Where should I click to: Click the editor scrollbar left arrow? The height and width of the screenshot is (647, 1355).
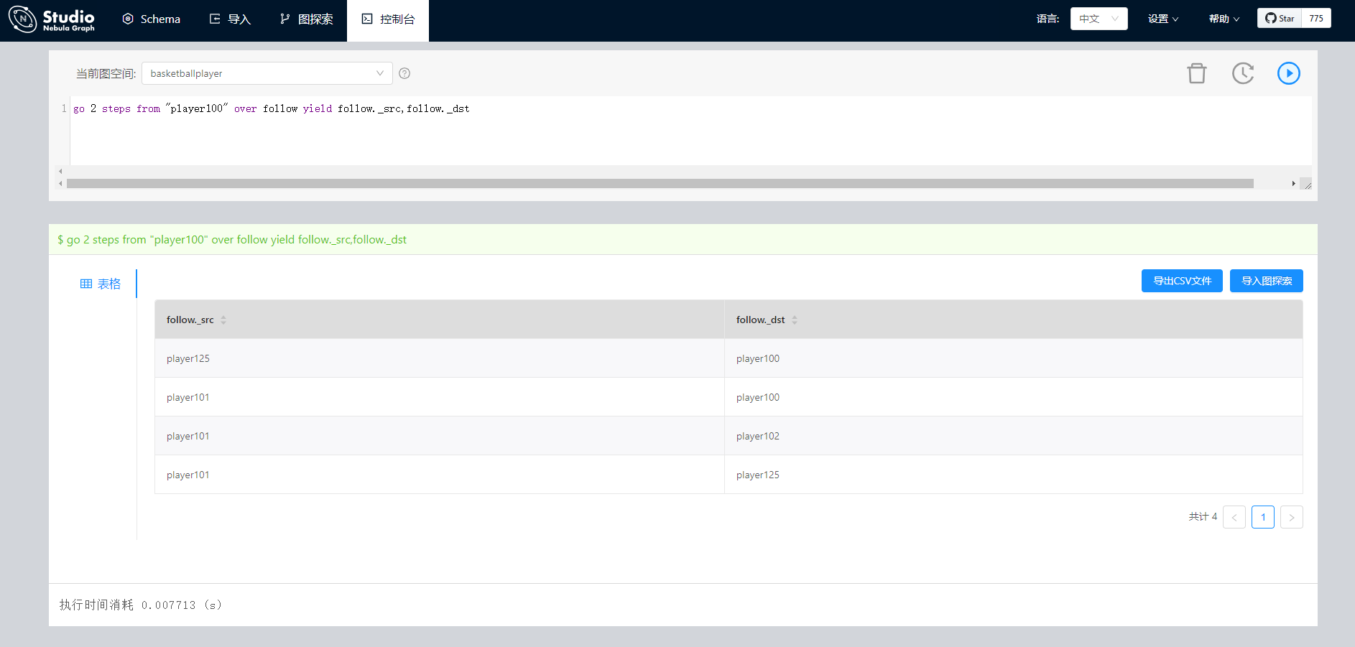(60, 184)
